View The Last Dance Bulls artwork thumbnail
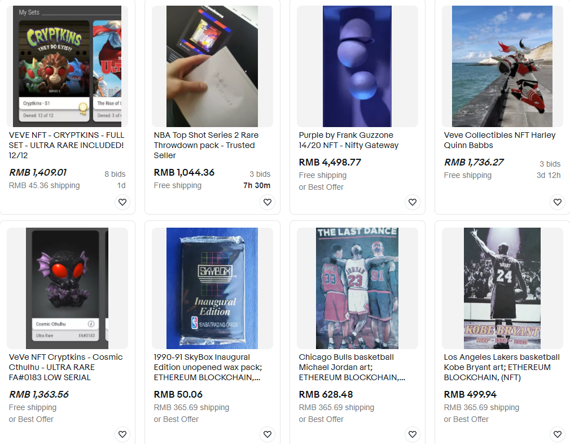 point(357,288)
